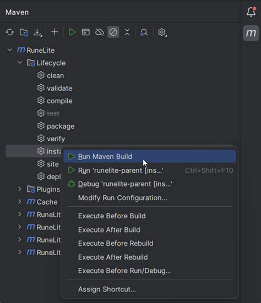Select the site lifecycle goal
Viewport: 261px width, 303px height.
point(53,164)
